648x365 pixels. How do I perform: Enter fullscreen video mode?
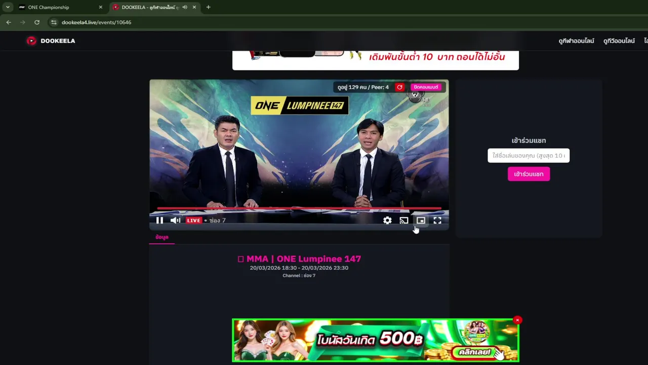pos(437,221)
